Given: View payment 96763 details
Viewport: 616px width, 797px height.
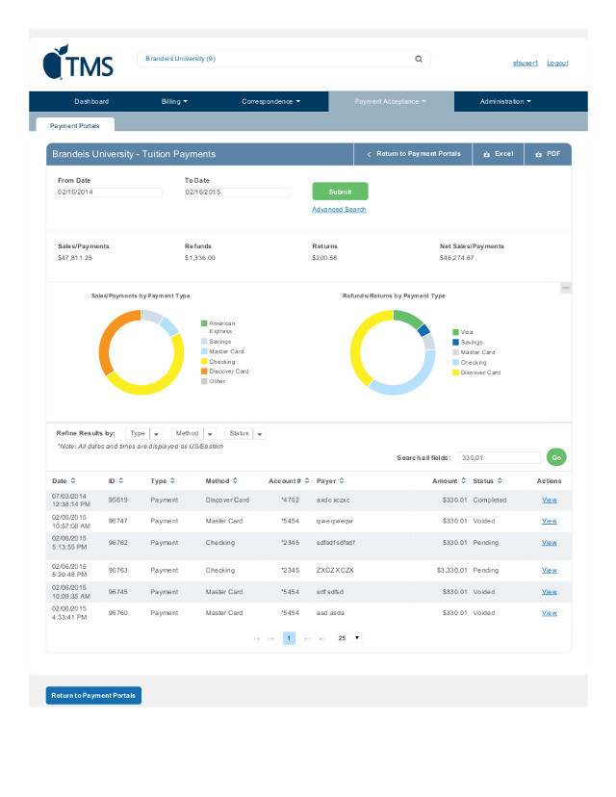Looking at the screenshot, I should [549, 570].
